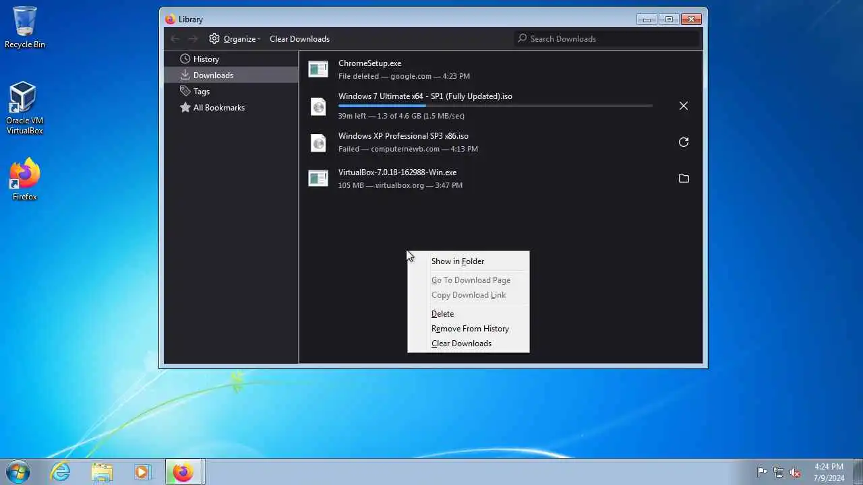Click the ChromeSetup.exe file name

point(369,63)
